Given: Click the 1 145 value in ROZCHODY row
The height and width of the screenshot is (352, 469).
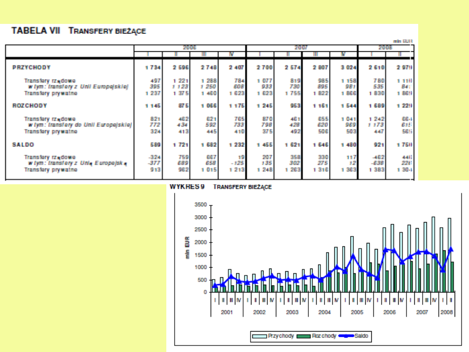Looking at the screenshot, I should point(153,106).
